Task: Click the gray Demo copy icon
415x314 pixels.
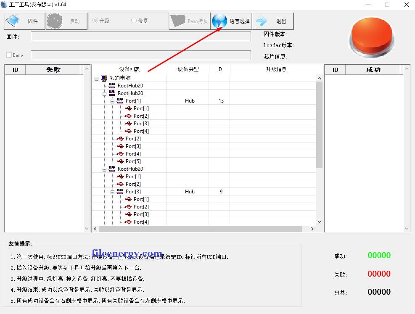Action: tap(177, 21)
